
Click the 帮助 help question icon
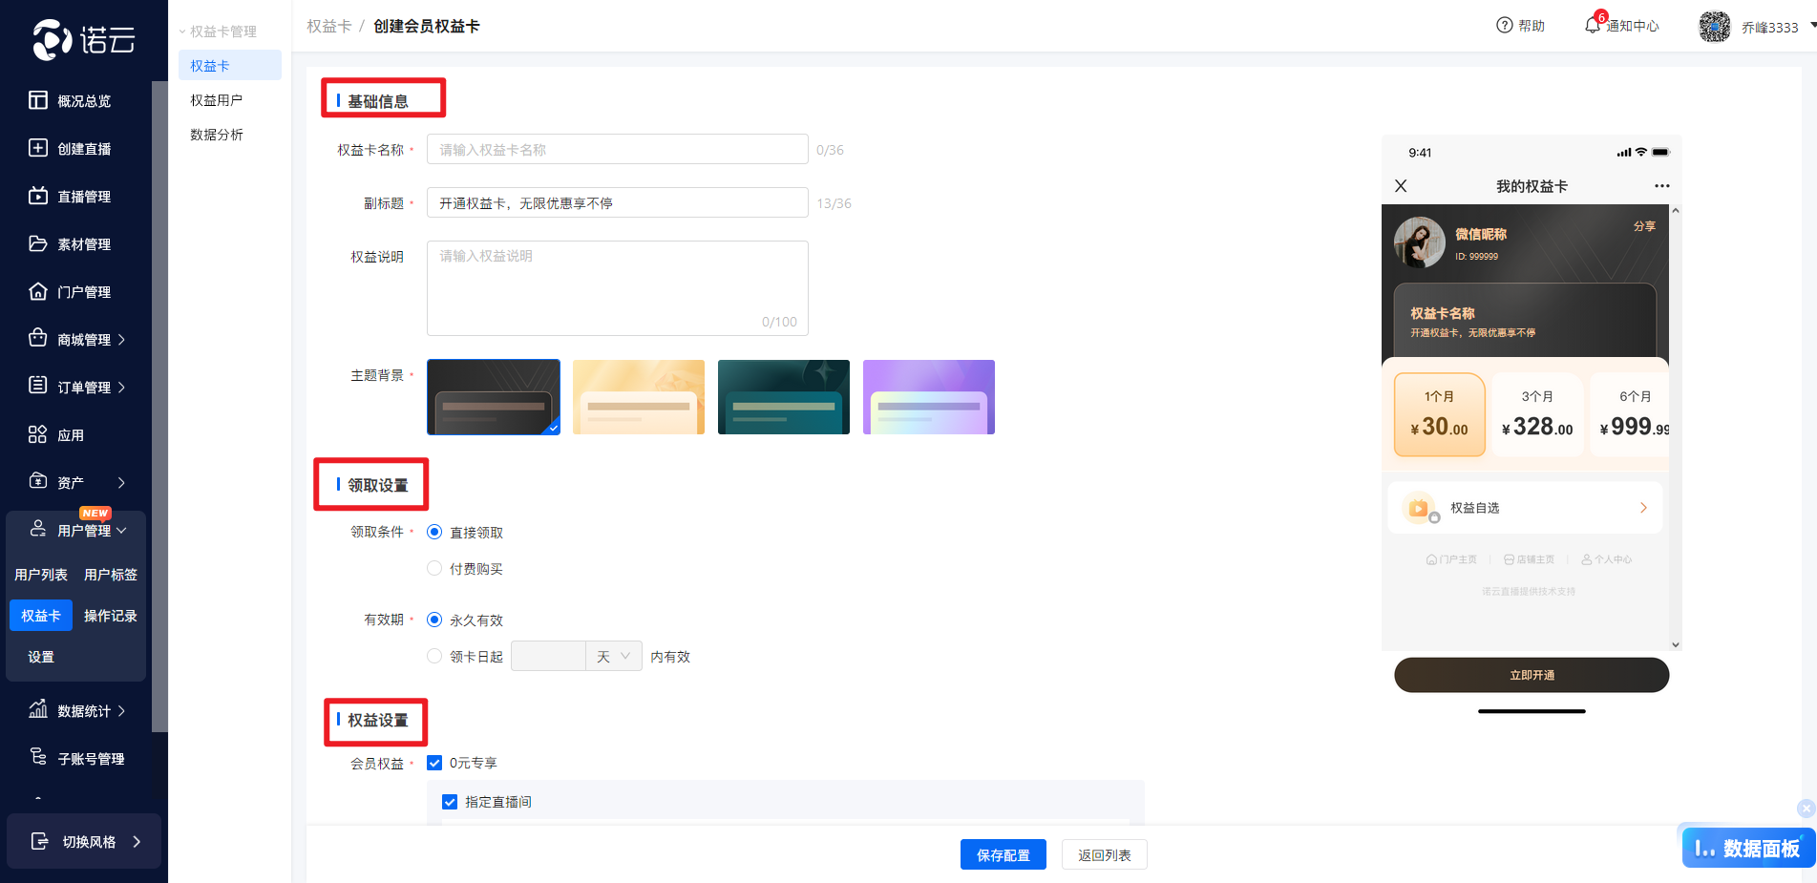click(x=1505, y=26)
